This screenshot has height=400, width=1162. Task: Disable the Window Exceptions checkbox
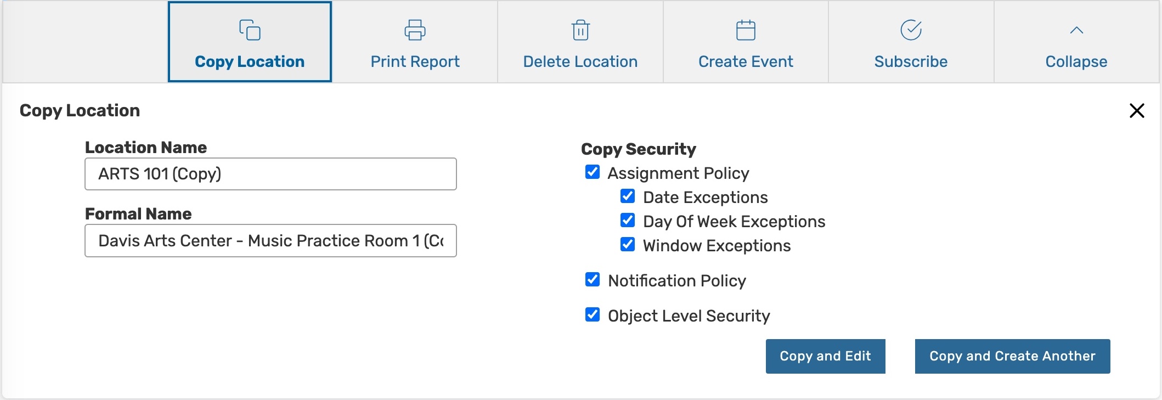coord(628,245)
